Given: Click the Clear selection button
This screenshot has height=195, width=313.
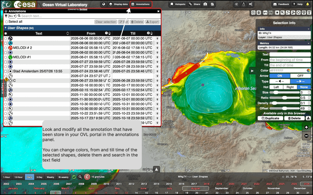Looking at the screenshot, I should 106,22.
